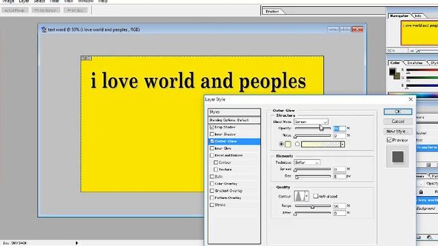Image resolution: width=438 pixels, height=246 pixels.
Task: Select Styles at top of style list
Action: 234,112
